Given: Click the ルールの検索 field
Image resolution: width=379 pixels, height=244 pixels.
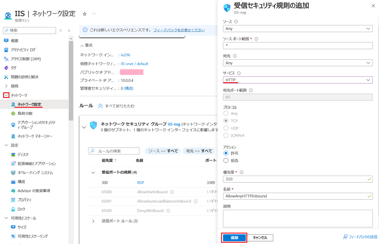Looking at the screenshot, I should 114,151.
